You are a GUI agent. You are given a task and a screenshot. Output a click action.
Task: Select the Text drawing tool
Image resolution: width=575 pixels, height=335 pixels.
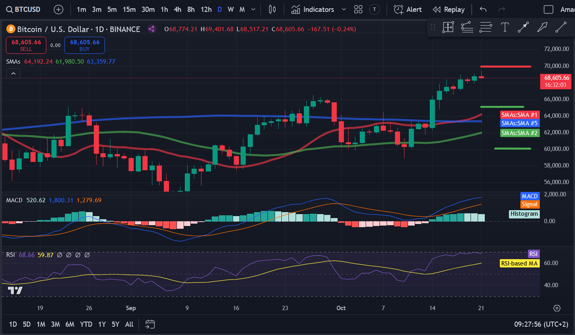tap(505, 27)
